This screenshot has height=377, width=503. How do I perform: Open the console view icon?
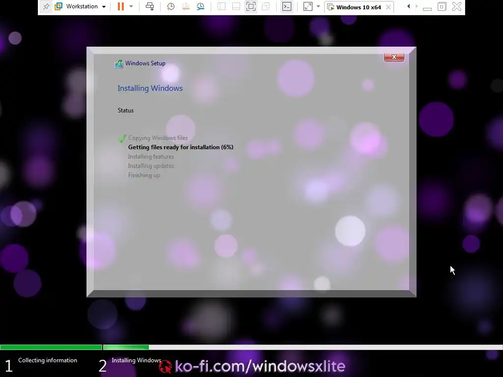click(286, 6)
